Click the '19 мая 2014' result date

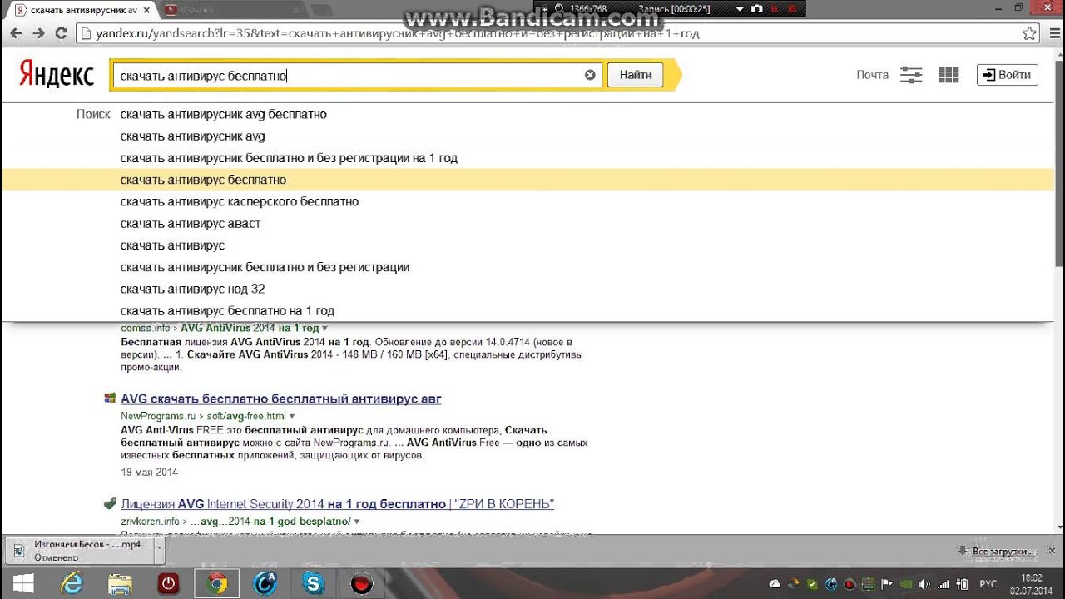point(149,473)
